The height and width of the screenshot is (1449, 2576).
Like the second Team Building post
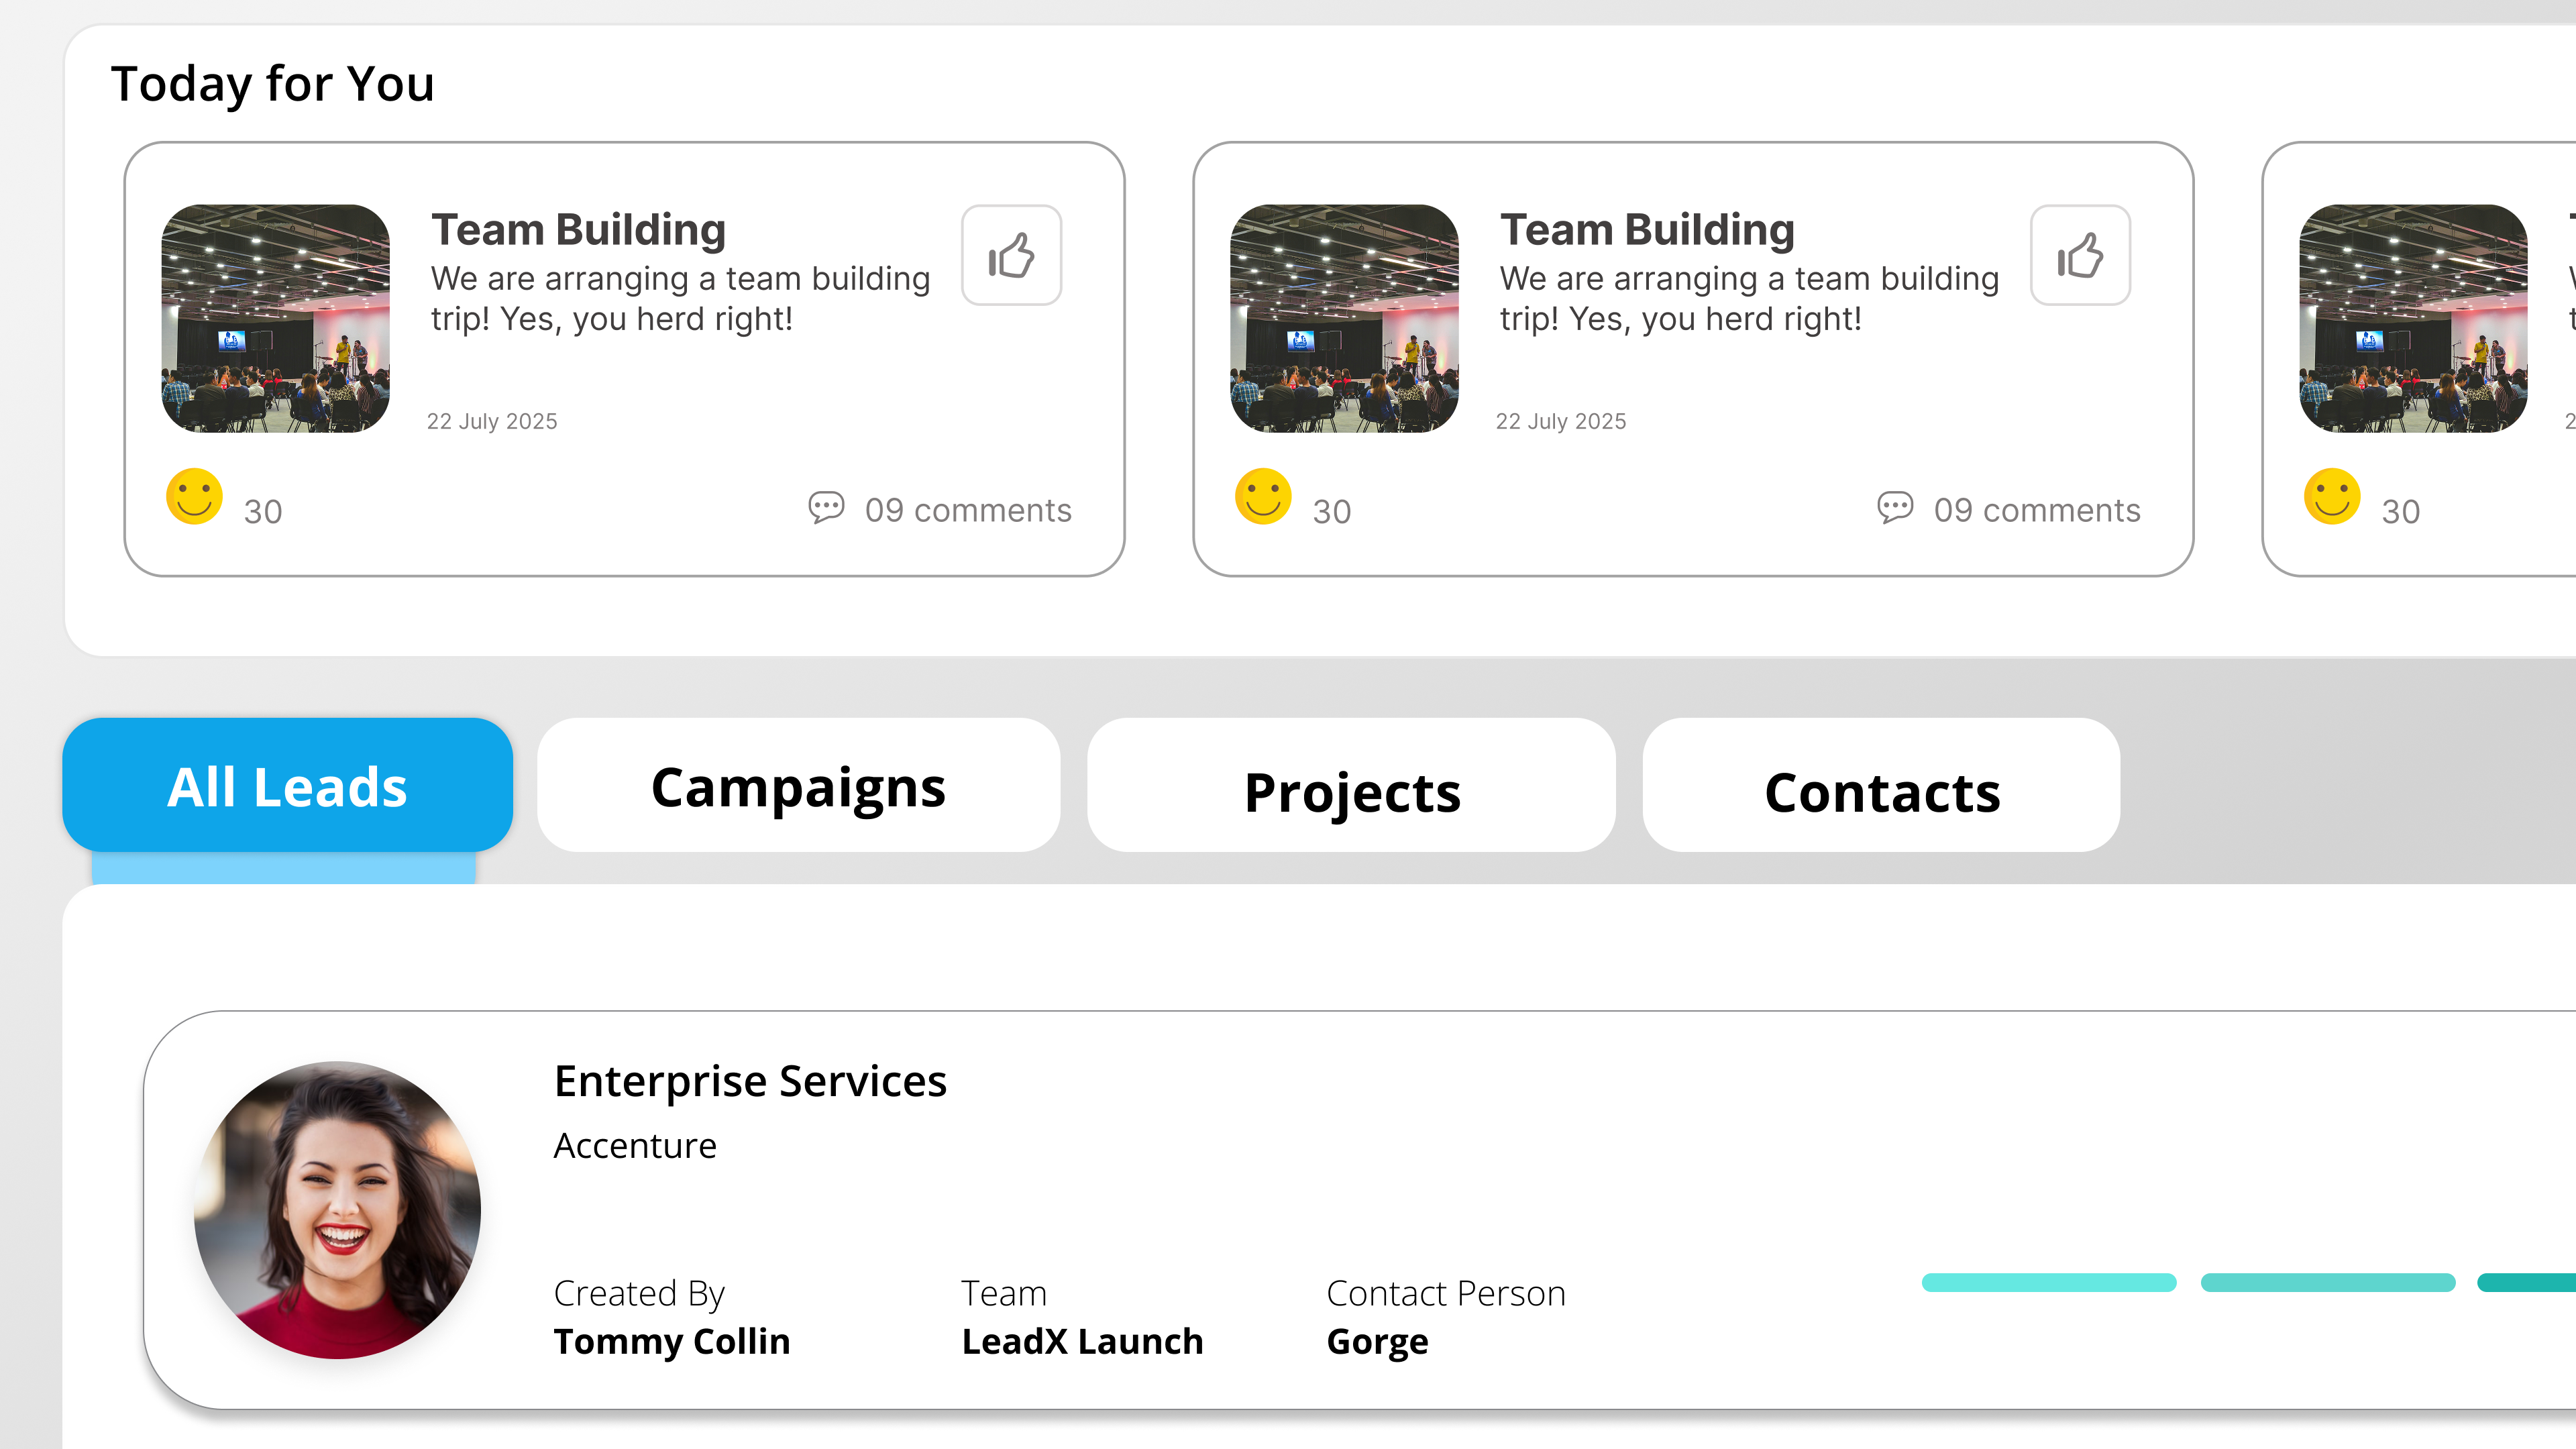2080,256
